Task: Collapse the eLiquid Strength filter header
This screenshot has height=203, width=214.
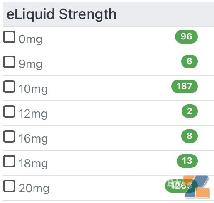Action: click(x=108, y=14)
